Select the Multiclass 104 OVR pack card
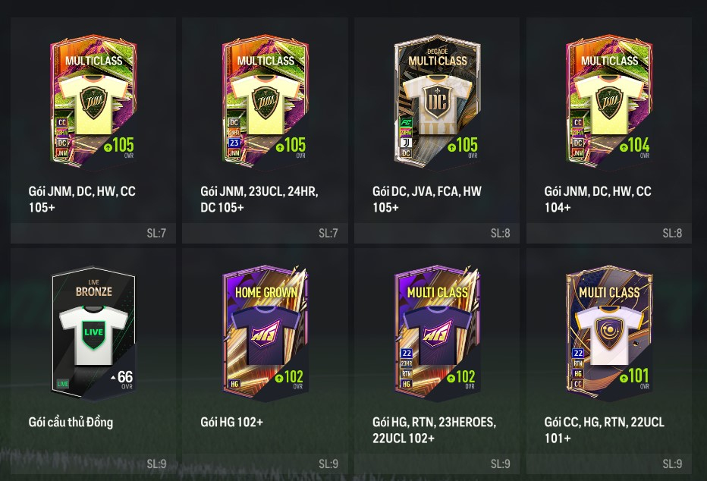This screenshot has height=481, width=707. 608,102
